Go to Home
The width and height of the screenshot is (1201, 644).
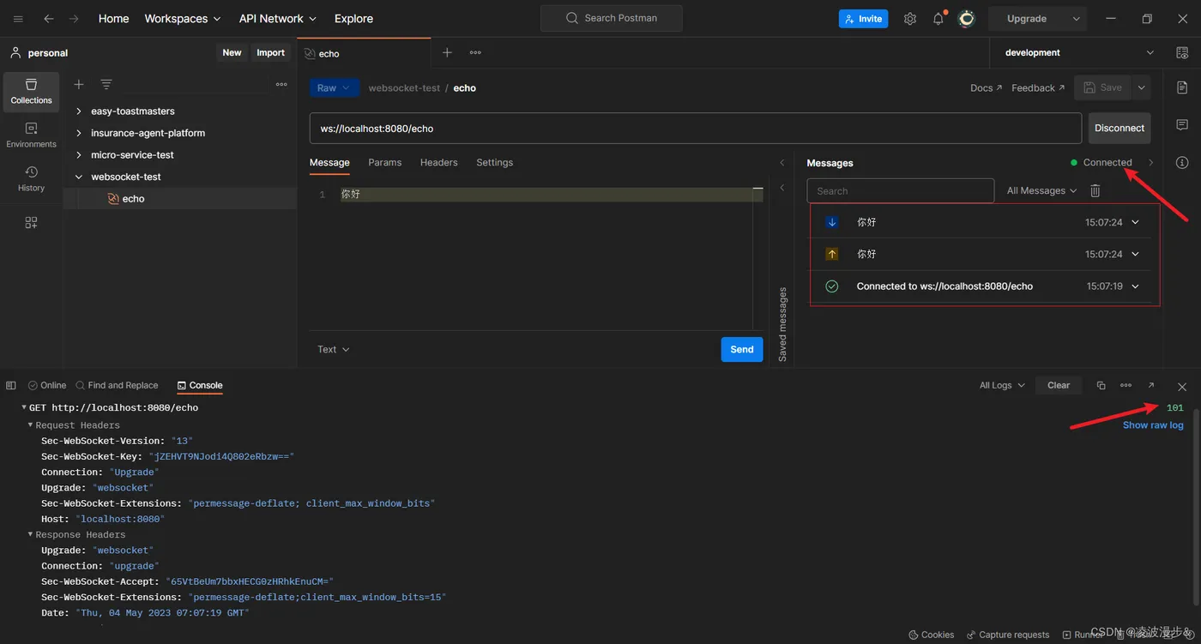point(113,19)
